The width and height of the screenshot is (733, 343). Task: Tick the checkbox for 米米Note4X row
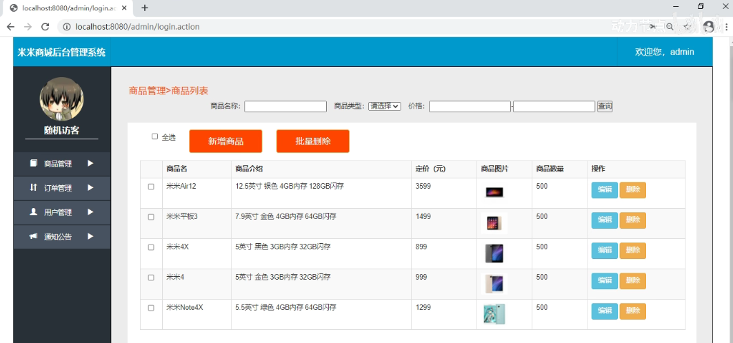151,308
